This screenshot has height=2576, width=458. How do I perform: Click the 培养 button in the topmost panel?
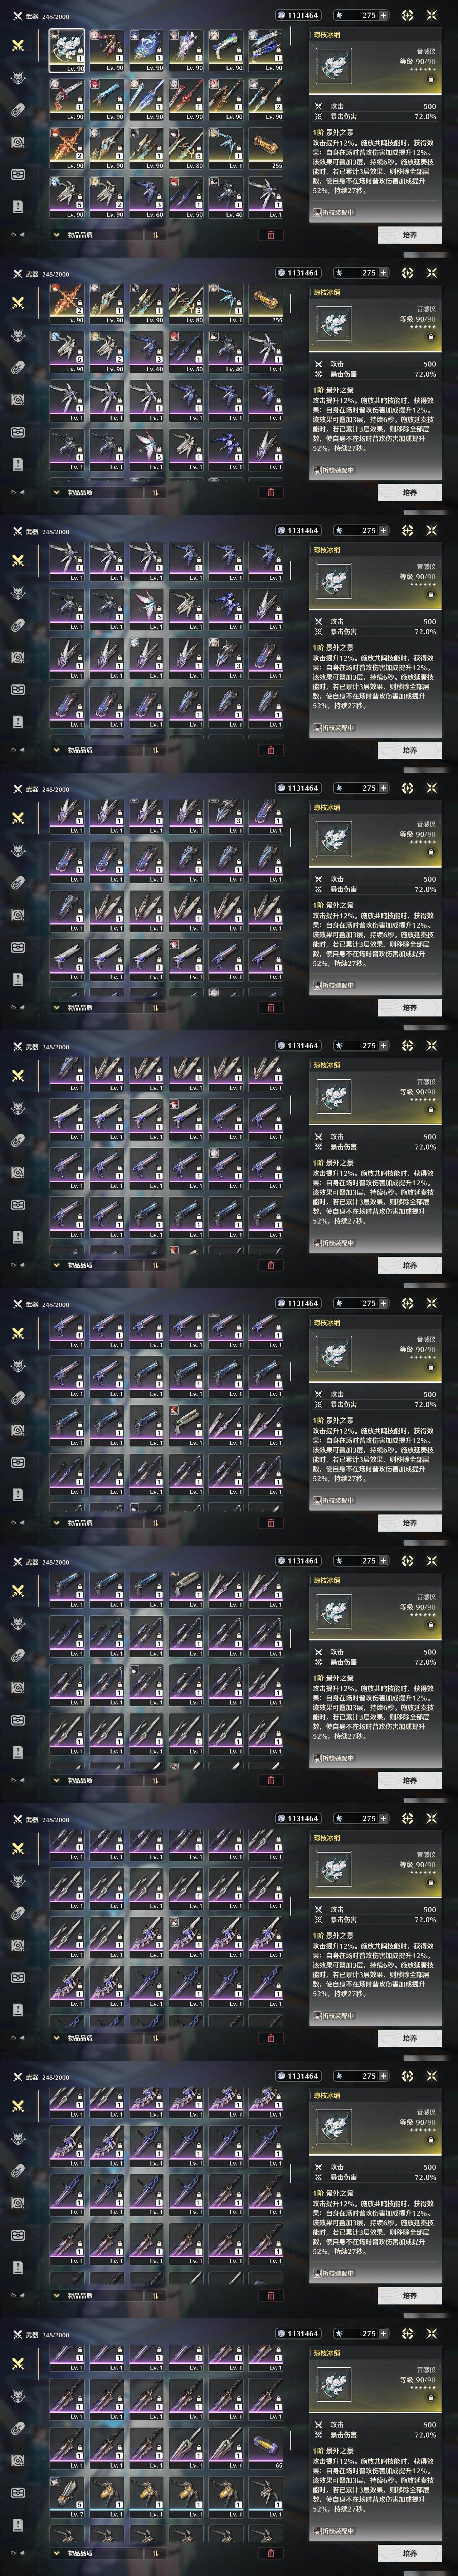410,235
